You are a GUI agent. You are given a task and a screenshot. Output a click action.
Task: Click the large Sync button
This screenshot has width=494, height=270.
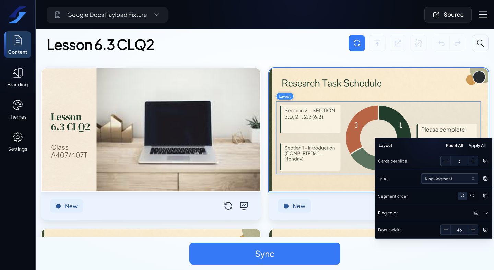(x=265, y=254)
